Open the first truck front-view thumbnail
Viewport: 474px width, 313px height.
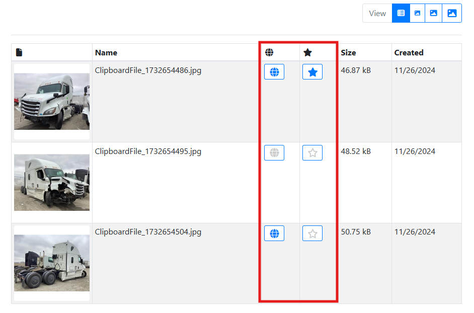tap(52, 102)
